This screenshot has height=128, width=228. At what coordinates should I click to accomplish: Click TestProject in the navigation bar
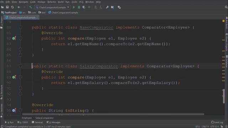(9, 13)
